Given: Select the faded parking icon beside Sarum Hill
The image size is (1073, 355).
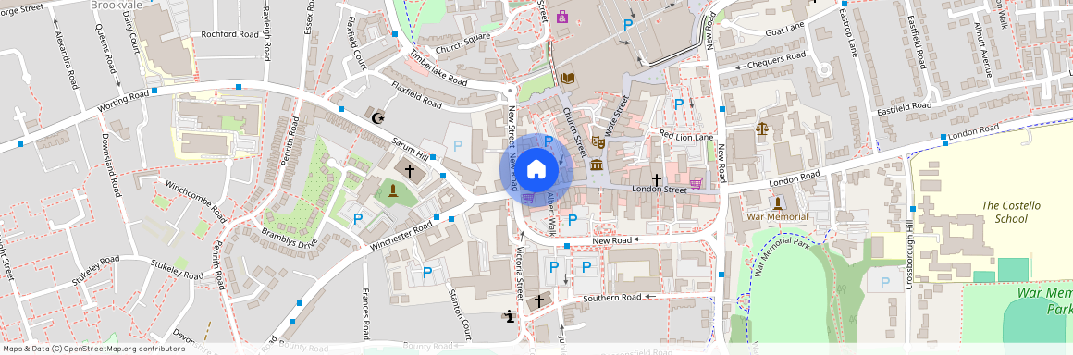Looking at the screenshot, I should pyautogui.click(x=458, y=146).
